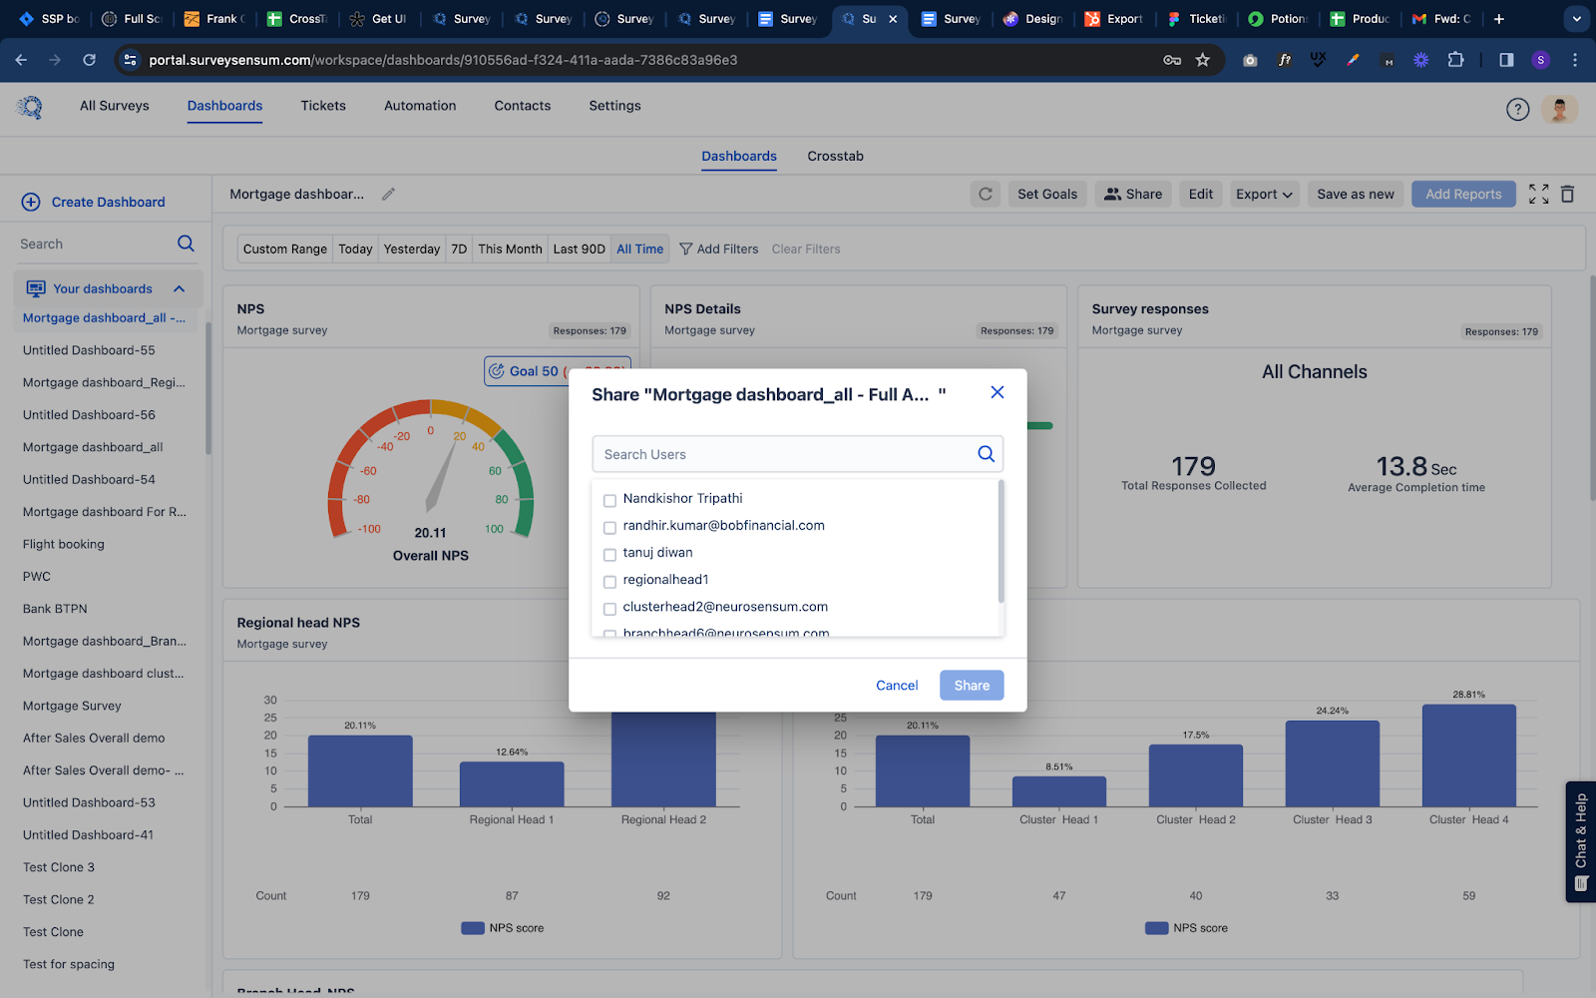
Task: Select tanuj diwan checkbox
Action: (609, 554)
